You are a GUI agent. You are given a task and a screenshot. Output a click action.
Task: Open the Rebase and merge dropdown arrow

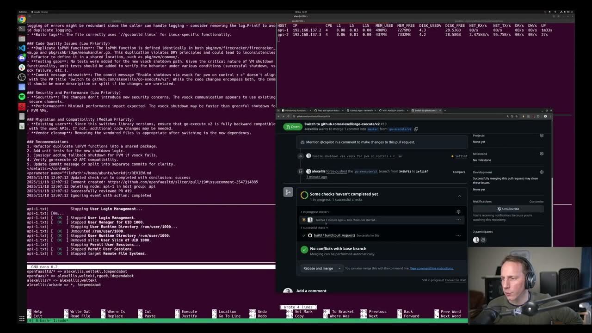point(339,268)
